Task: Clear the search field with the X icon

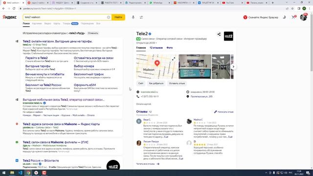Action: tap(109, 17)
